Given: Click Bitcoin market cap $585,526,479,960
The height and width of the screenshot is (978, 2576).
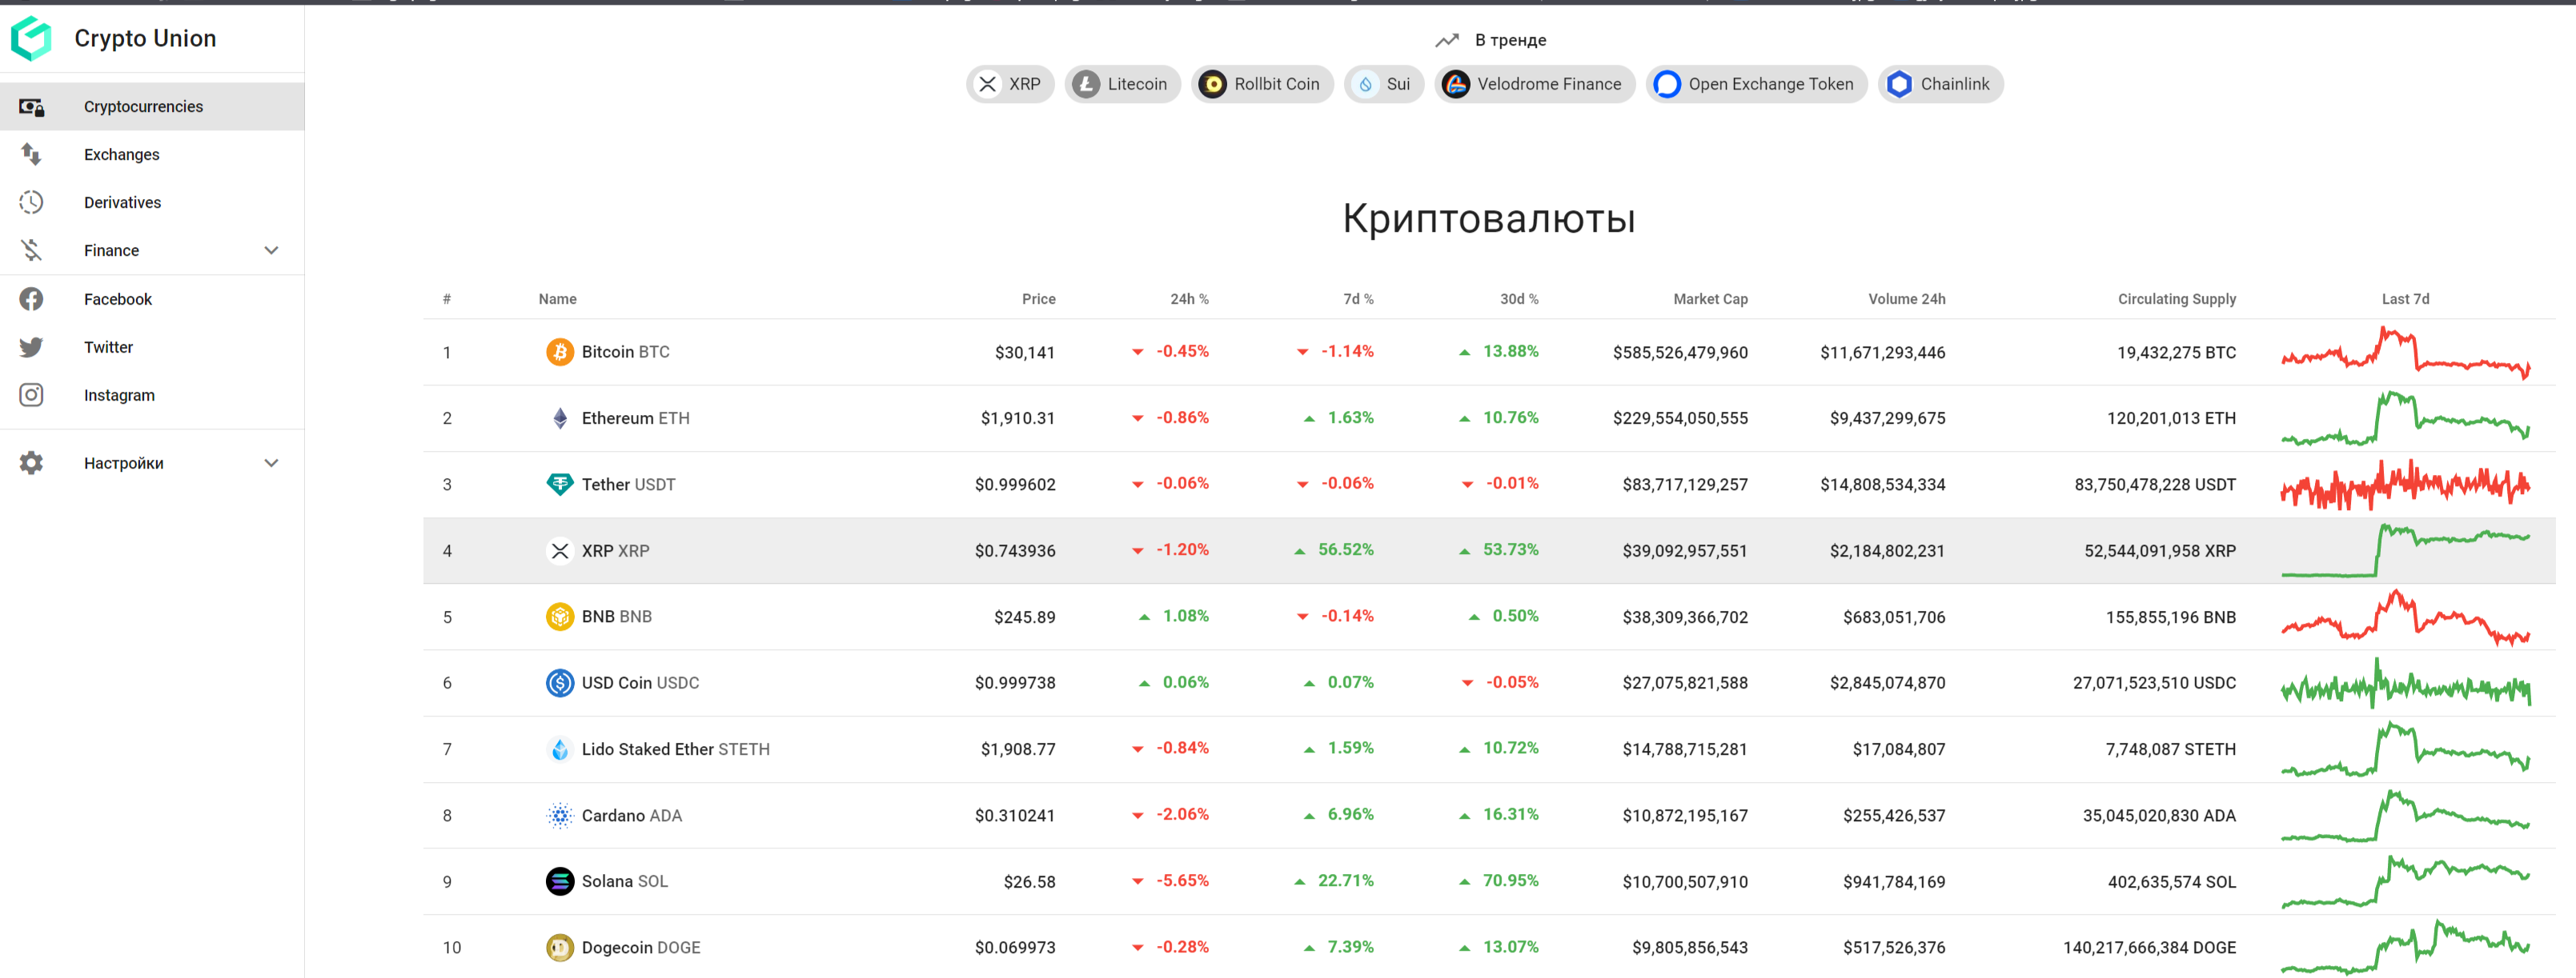Looking at the screenshot, I should pos(1680,352).
